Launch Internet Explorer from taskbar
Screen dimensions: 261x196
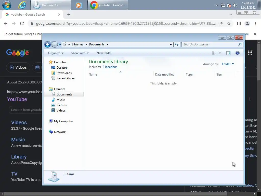point(22,5)
